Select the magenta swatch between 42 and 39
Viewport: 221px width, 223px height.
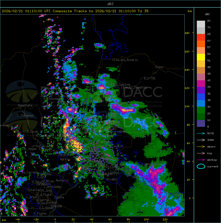pos(201,84)
